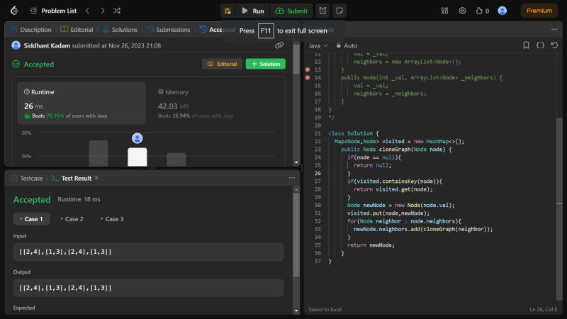This screenshot has width=567, height=319.
Task: Pick a random problem with shuffle icon
Action: pyautogui.click(x=117, y=11)
